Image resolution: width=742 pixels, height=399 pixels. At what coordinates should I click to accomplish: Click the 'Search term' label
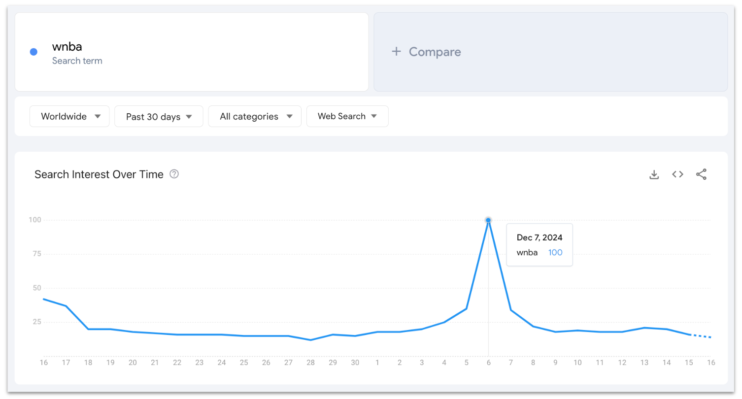click(x=77, y=61)
